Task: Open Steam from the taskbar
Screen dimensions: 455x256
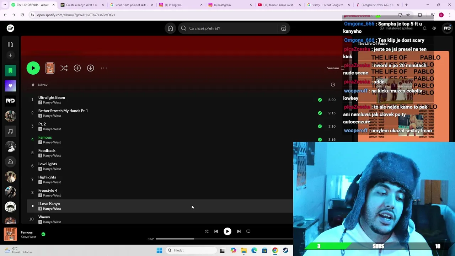Action: (x=285, y=250)
